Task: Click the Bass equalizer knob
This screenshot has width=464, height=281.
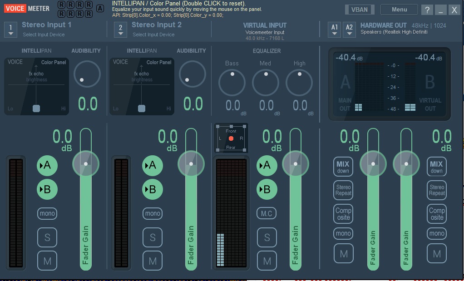Action: tap(232, 83)
